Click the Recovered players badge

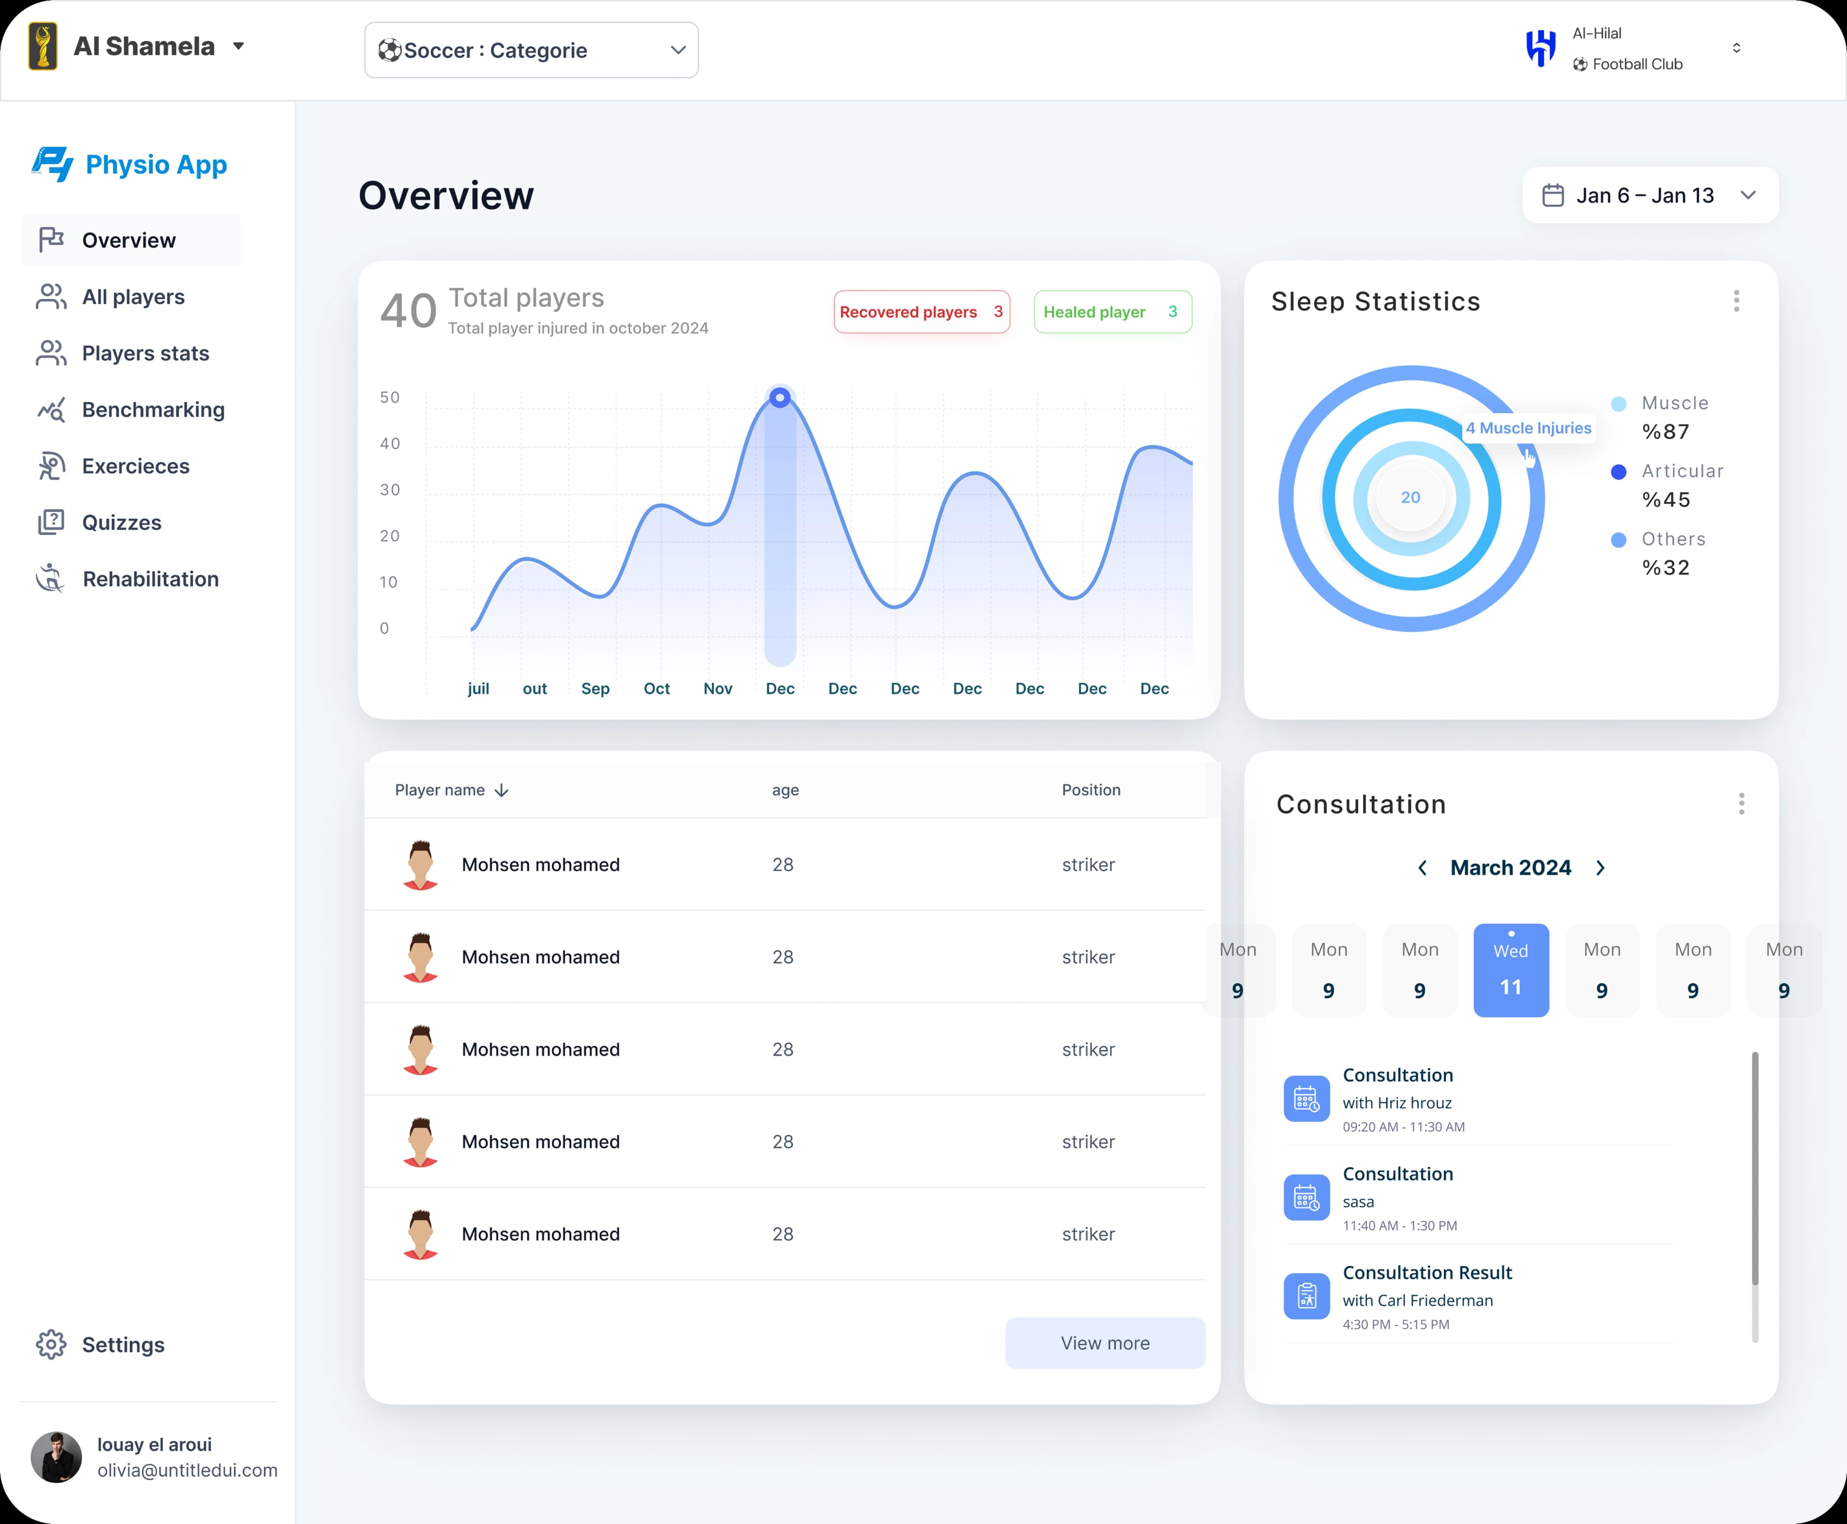(921, 312)
